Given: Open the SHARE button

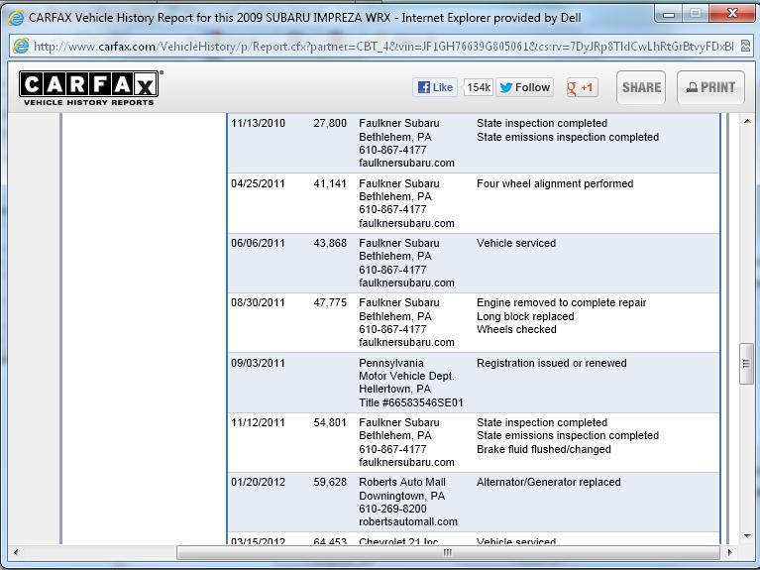Looking at the screenshot, I should [x=641, y=87].
